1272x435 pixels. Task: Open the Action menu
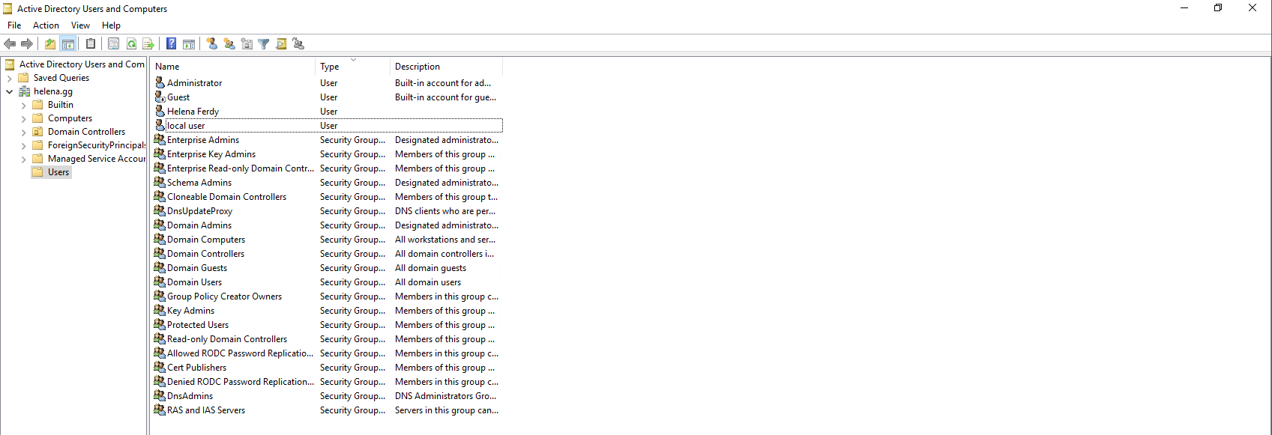point(46,25)
